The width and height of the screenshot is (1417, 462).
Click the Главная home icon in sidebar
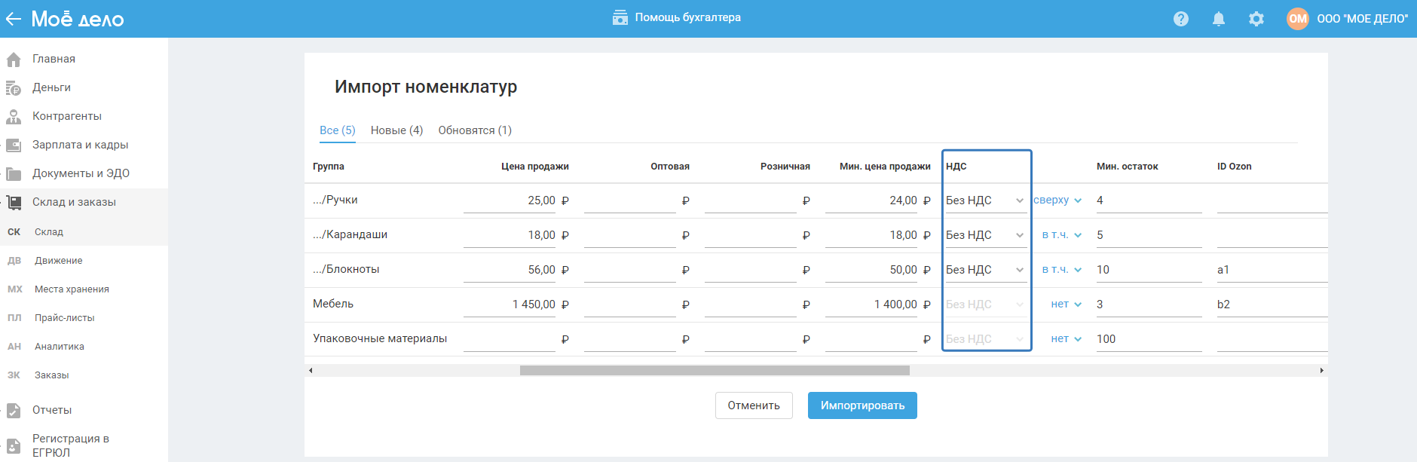coord(14,59)
